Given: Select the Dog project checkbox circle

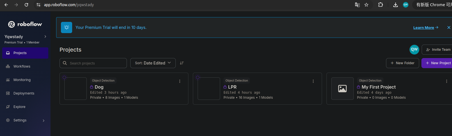Looking at the screenshot, I should tap(64, 77).
